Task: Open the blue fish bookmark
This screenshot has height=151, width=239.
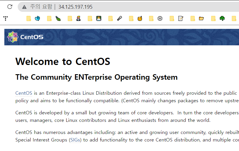Action: (x=37, y=18)
